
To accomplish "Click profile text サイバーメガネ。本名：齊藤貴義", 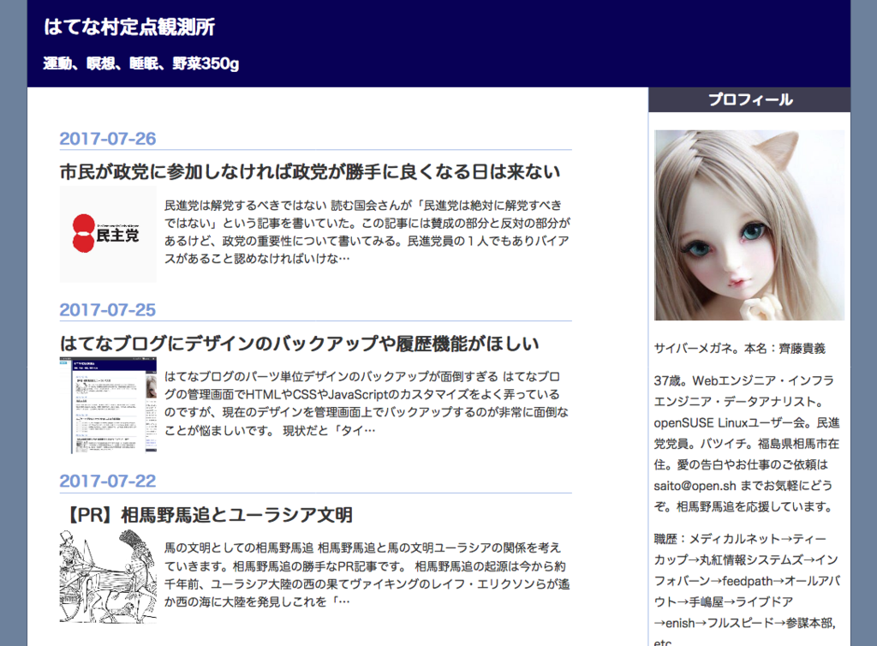I will pyautogui.click(x=740, y=349).
